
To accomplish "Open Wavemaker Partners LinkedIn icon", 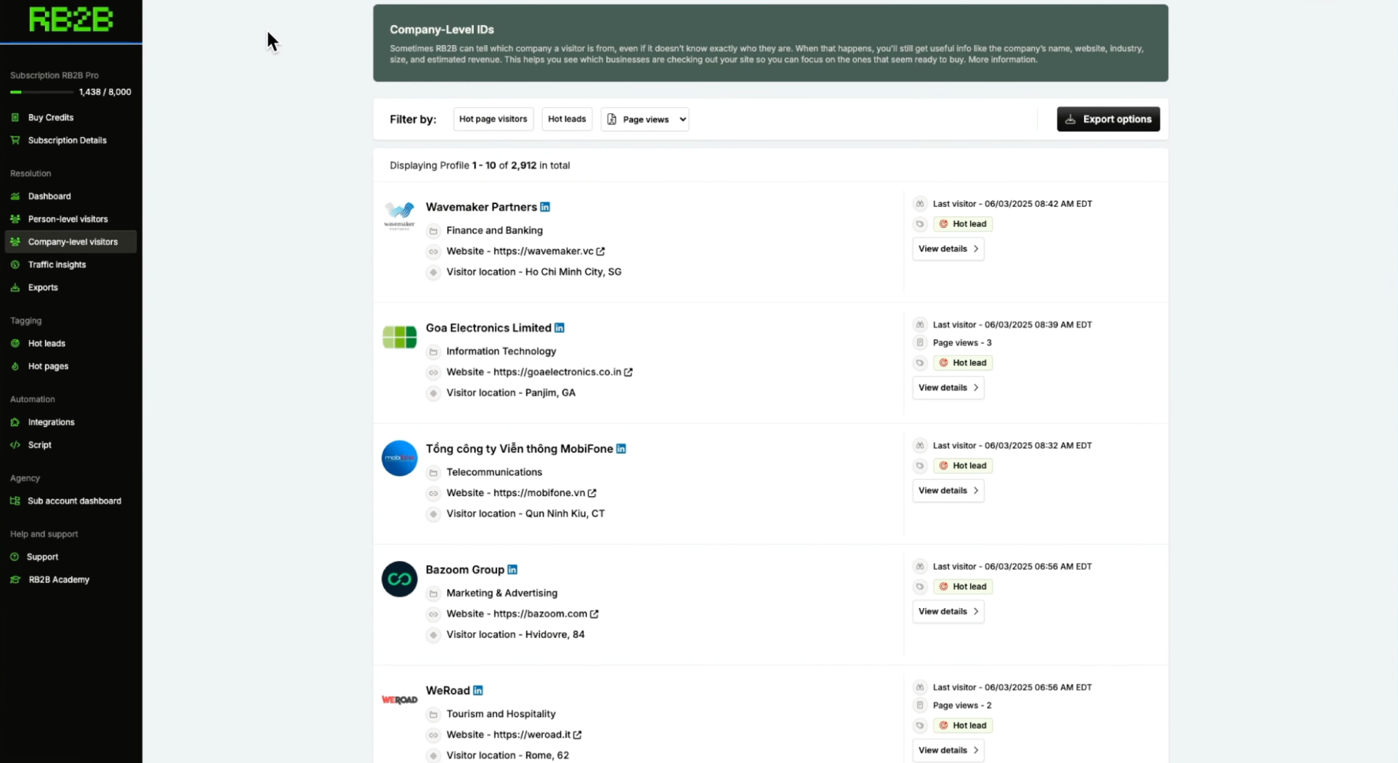I will pyautogui.click(x=545, y=207).
